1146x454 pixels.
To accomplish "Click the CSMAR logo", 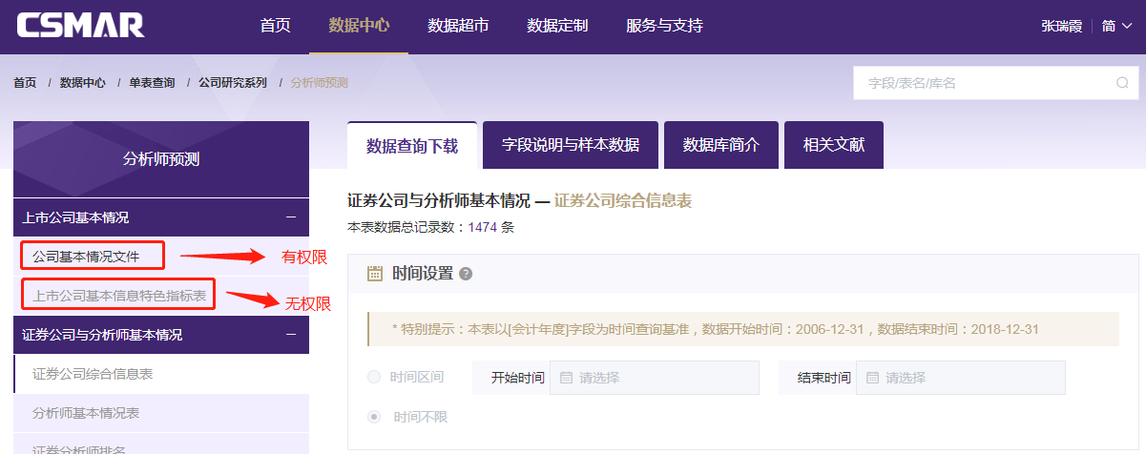I will 80,26.
